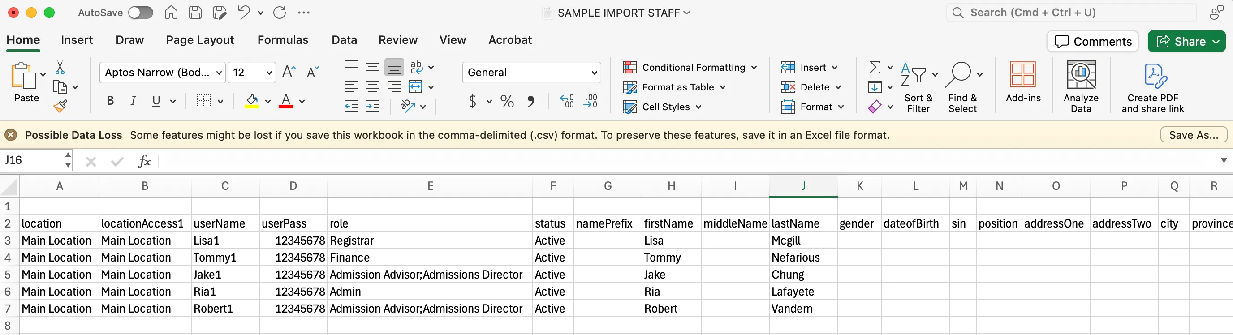Click Create PDF and share link
The height and width of the screenshot is (335, 1233).
coord(1153,88)
